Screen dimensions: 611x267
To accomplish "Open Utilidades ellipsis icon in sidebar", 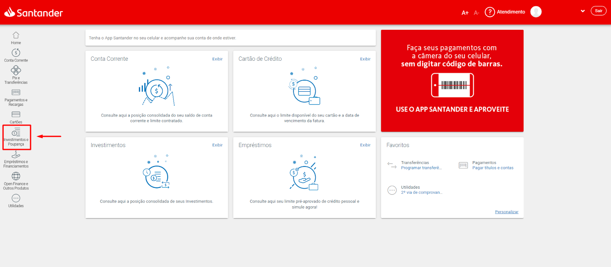I will tap(16, 198).
